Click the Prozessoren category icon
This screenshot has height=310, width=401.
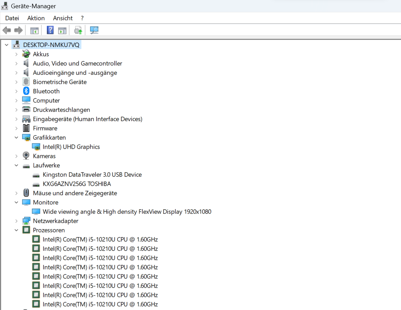tap(26, 230)
